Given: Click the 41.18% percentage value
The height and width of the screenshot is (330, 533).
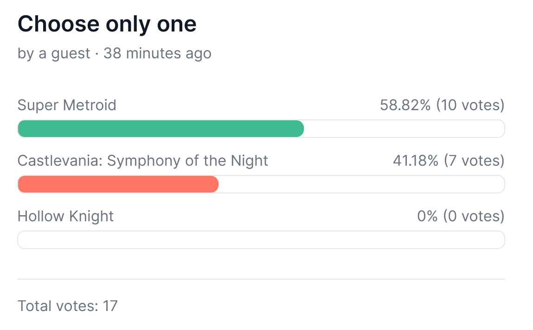Looking at the screenshot, I should coord(415,161).
